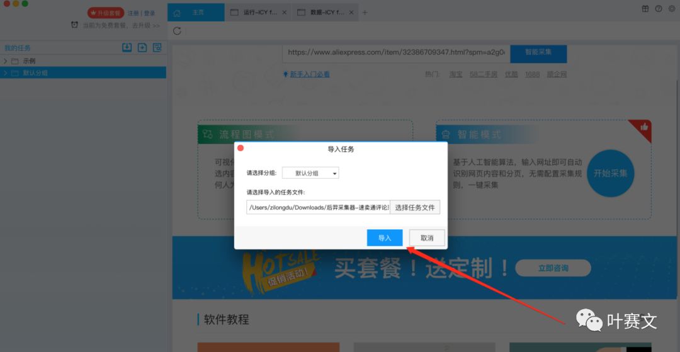680x352 pixels.
Task: Open the 优酷 hot link
Action: coord(511,74)
